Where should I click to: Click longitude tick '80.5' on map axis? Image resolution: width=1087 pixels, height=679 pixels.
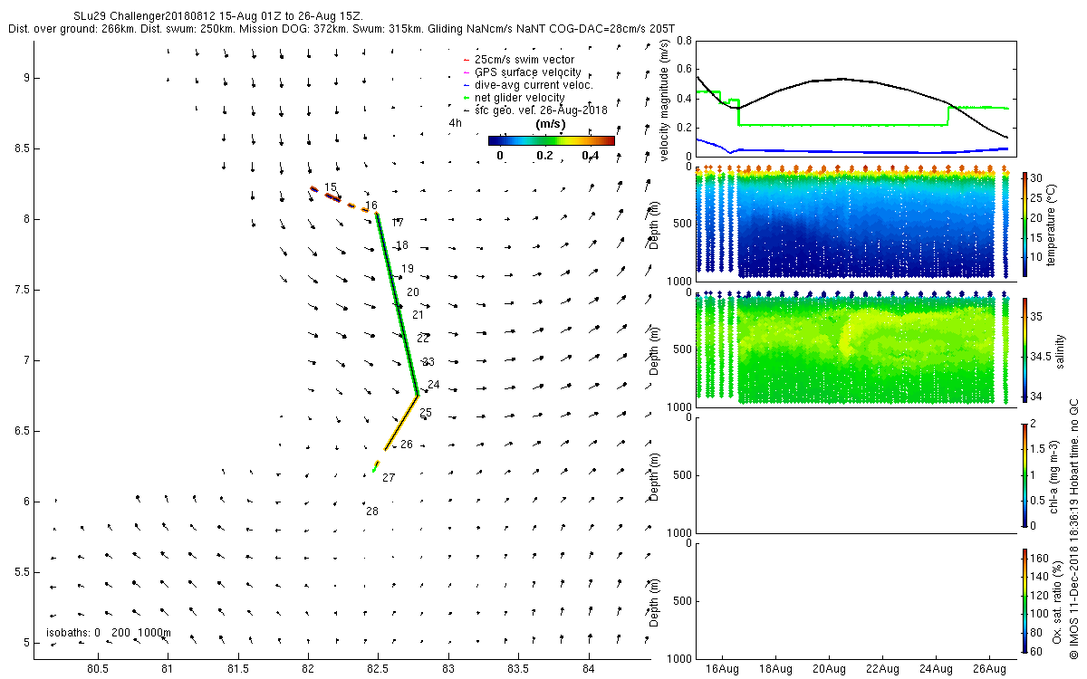(97, 668)
